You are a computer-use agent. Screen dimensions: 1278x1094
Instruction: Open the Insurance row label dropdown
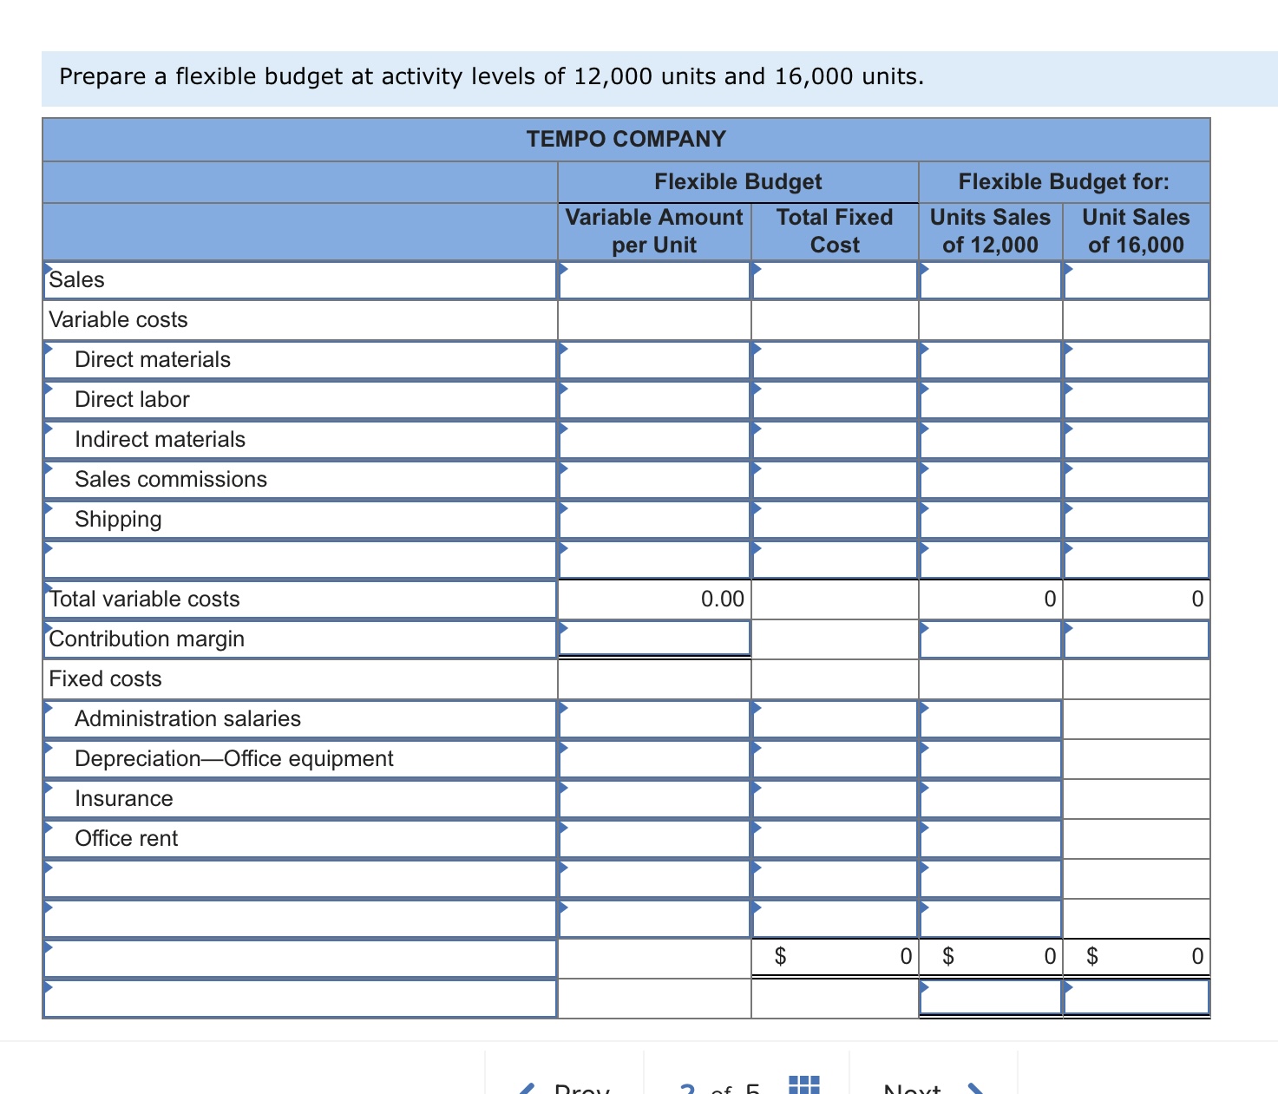299,799
